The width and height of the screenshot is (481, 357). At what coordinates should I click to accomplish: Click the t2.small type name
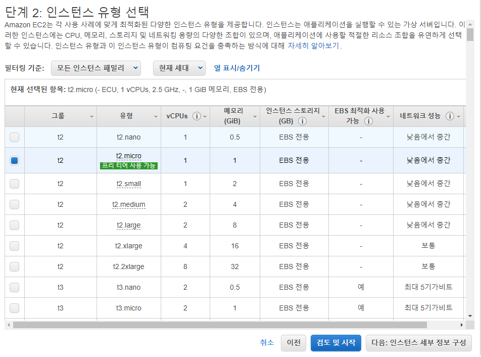click(128, 184)
